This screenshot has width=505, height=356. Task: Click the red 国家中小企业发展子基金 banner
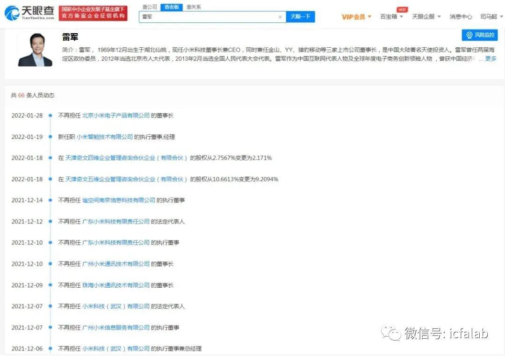click(93, 13)
